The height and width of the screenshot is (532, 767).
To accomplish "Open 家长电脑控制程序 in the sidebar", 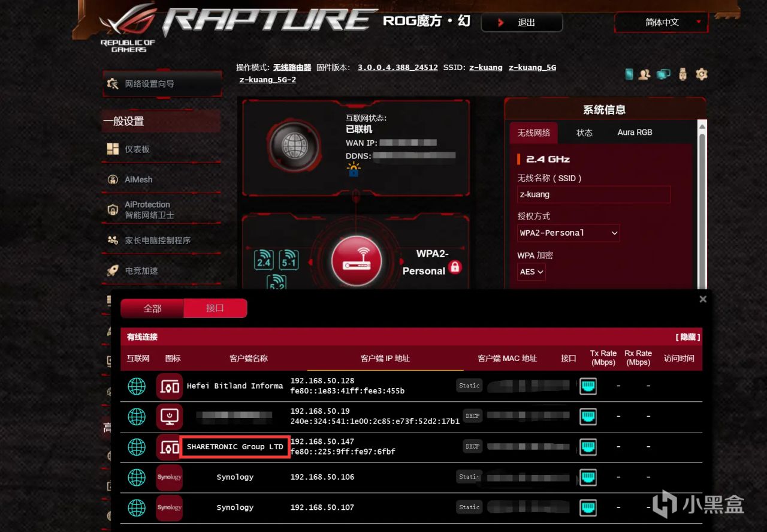I will 162,240.
